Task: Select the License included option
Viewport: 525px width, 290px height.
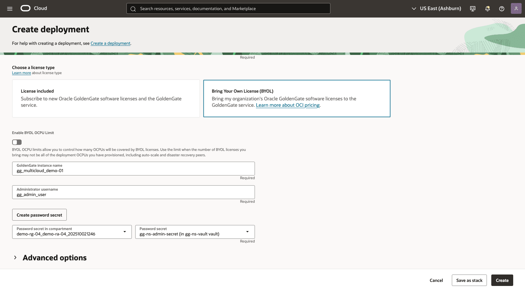Action: (x=106, y=98)
